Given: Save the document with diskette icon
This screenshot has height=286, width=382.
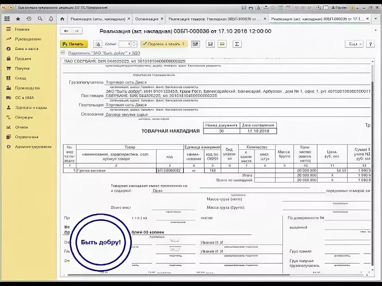Looking at the screenshot, I should coord(210,44).
